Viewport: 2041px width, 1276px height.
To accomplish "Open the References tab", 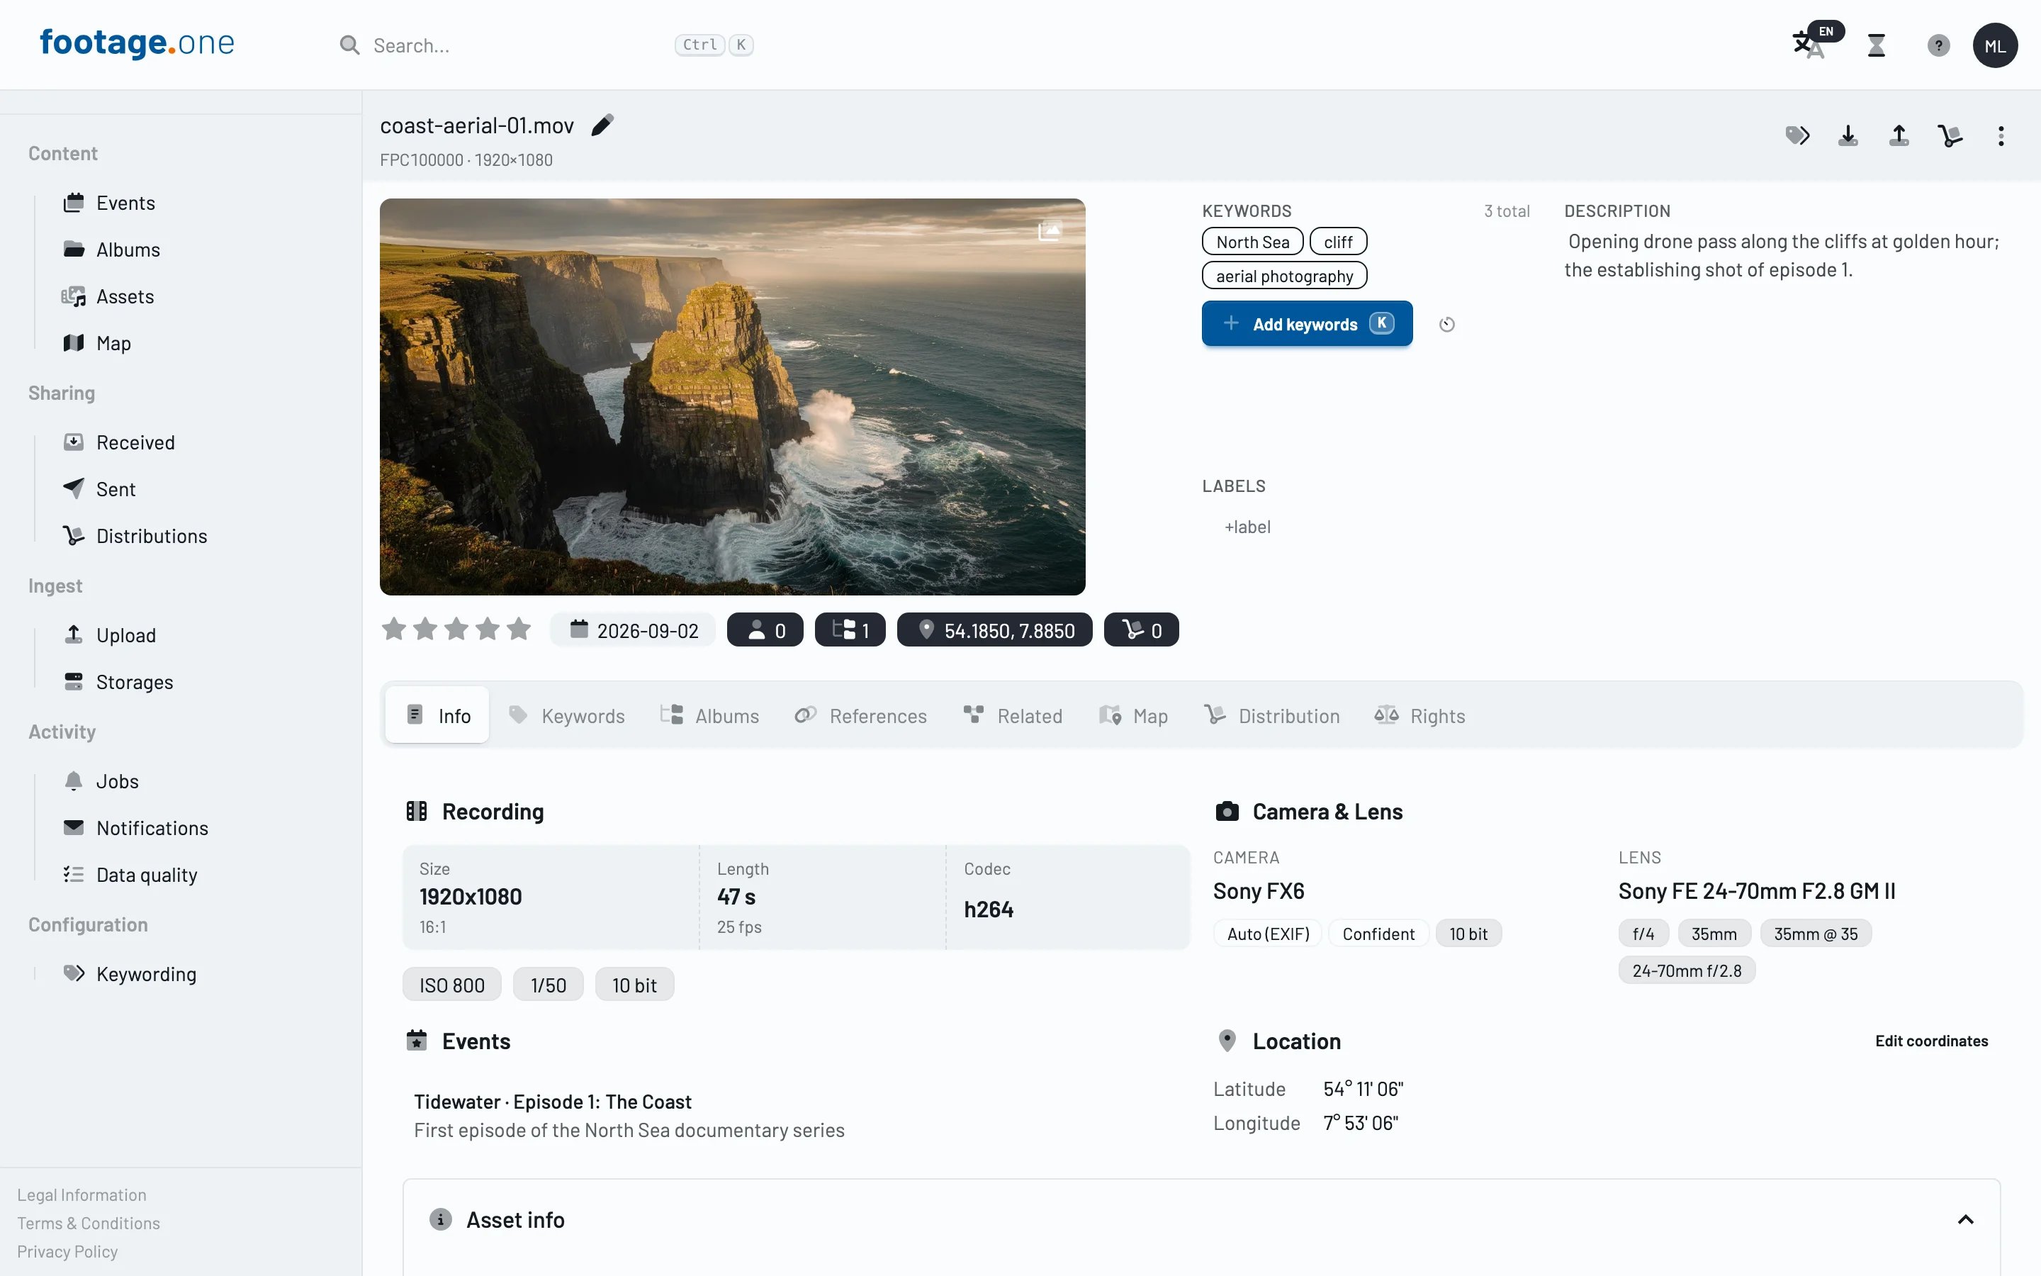I will click(x=861, y=716).
